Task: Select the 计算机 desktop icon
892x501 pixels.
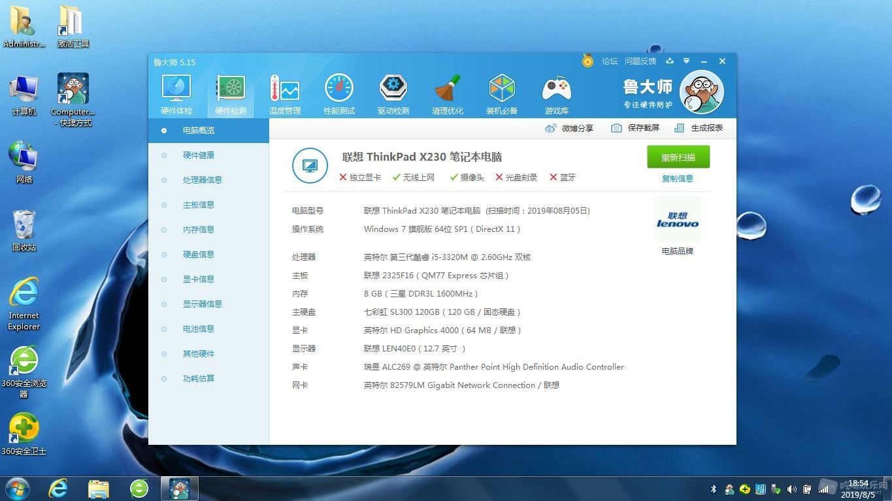Action: point(24,95)
